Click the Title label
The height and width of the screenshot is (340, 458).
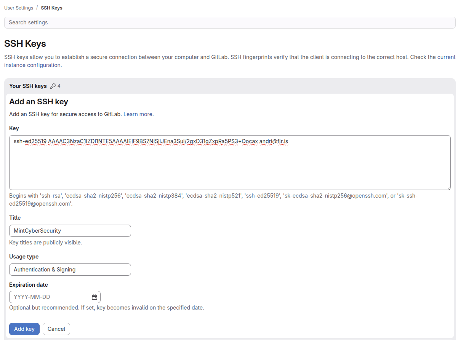tap(15, 218)
